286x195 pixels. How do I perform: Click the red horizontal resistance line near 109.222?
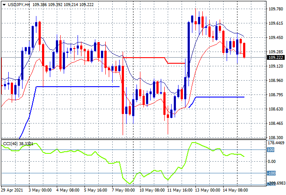click(144, 58)
